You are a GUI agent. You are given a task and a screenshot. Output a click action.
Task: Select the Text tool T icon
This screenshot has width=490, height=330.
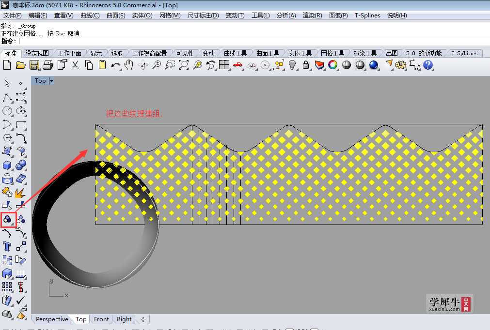7,246
